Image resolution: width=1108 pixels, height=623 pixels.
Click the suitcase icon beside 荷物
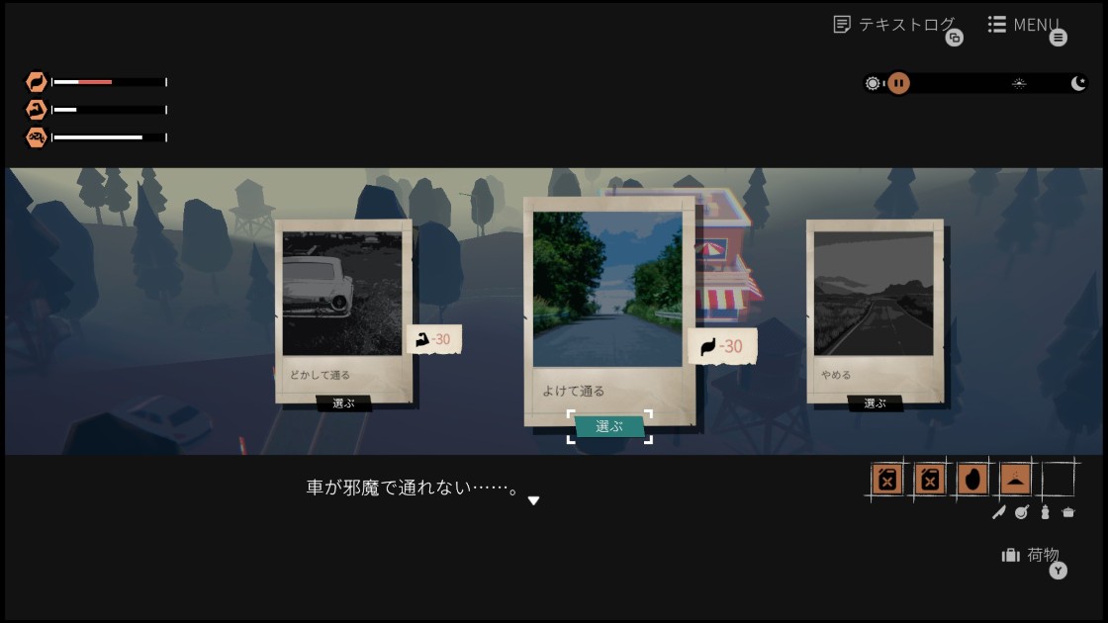[1010, 555]
